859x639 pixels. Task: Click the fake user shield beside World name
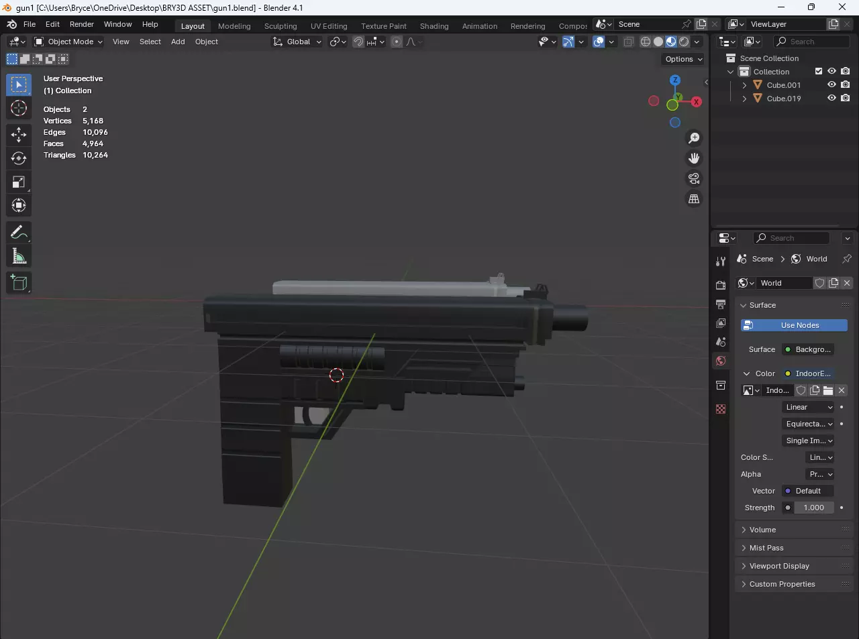(820, 283)
